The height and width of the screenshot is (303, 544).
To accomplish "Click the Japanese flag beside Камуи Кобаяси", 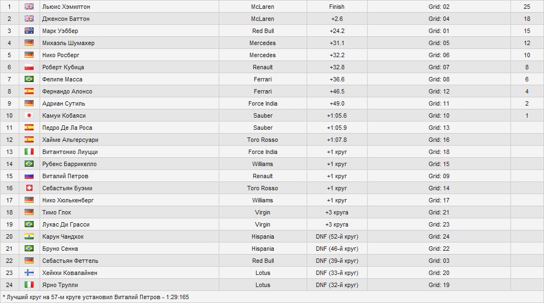I will tap(29, 115).
